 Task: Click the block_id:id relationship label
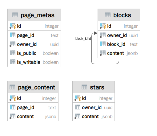point(83,39)
